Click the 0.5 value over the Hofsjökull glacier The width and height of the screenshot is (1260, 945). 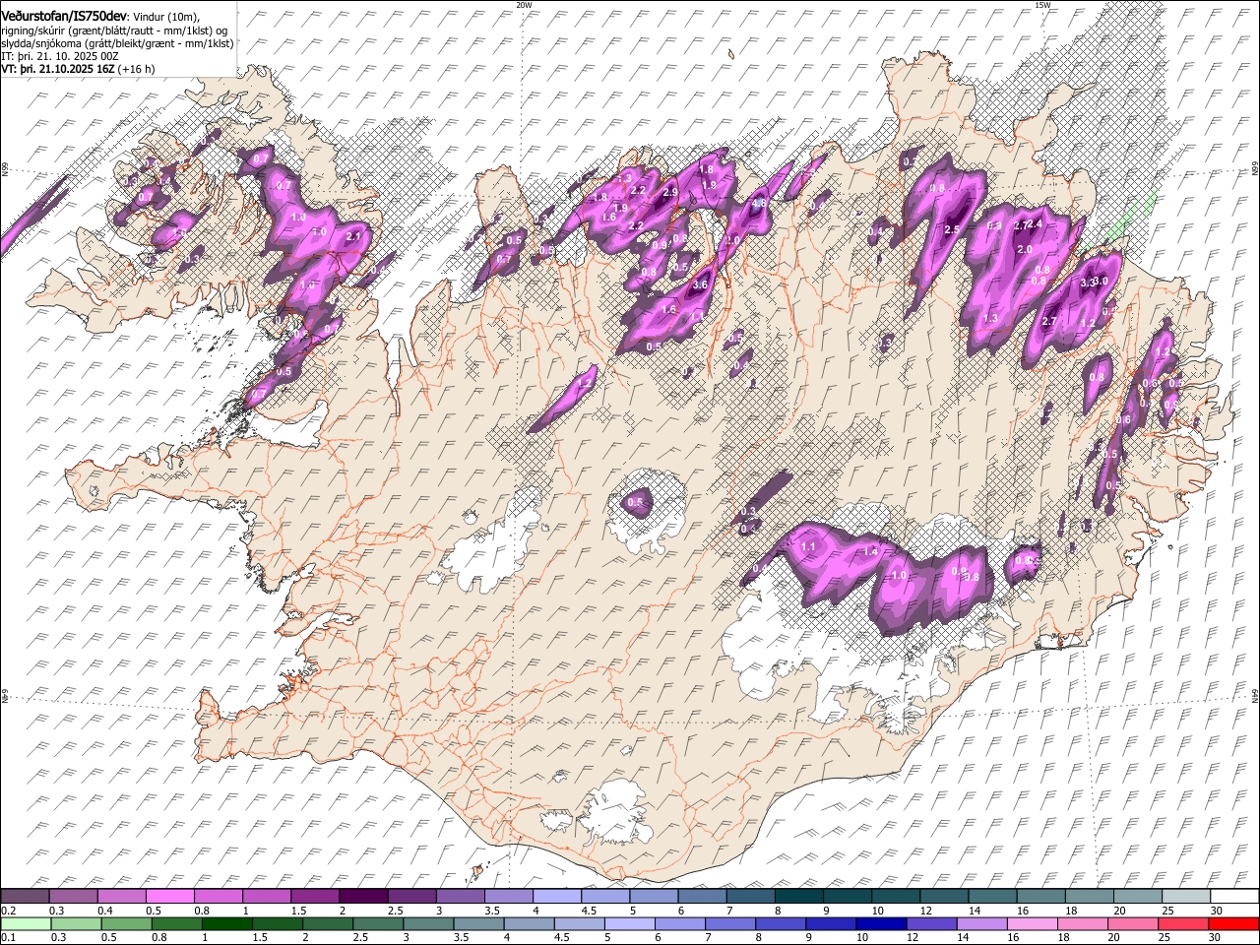click(635, 502)
